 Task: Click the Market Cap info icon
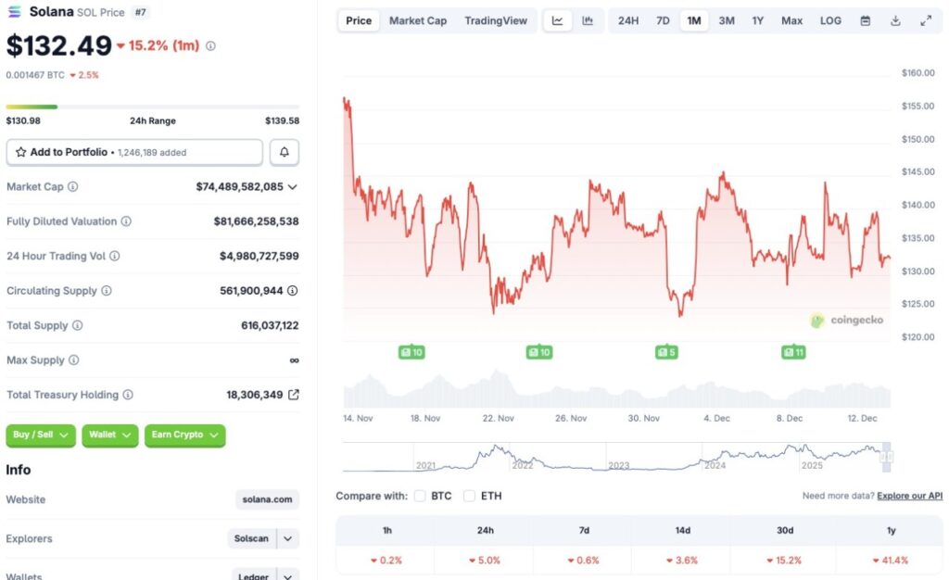[73, 187]
